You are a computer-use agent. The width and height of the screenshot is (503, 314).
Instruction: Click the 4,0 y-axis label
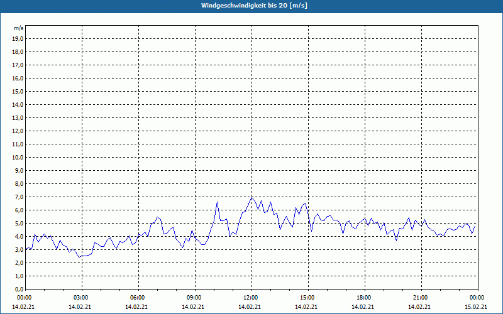(19, 237)
